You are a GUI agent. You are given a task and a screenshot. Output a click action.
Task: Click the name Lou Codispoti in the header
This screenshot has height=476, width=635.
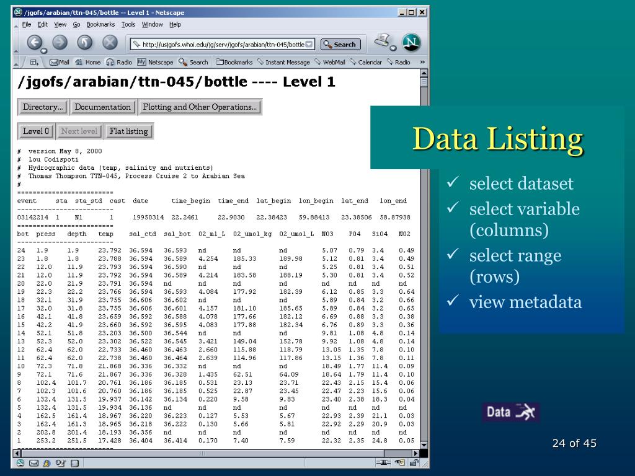(x=53, y=159)
